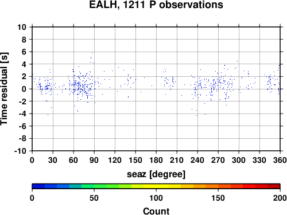
Task: Select the dark red colorbar segment near 200
Action: (274, 186)
